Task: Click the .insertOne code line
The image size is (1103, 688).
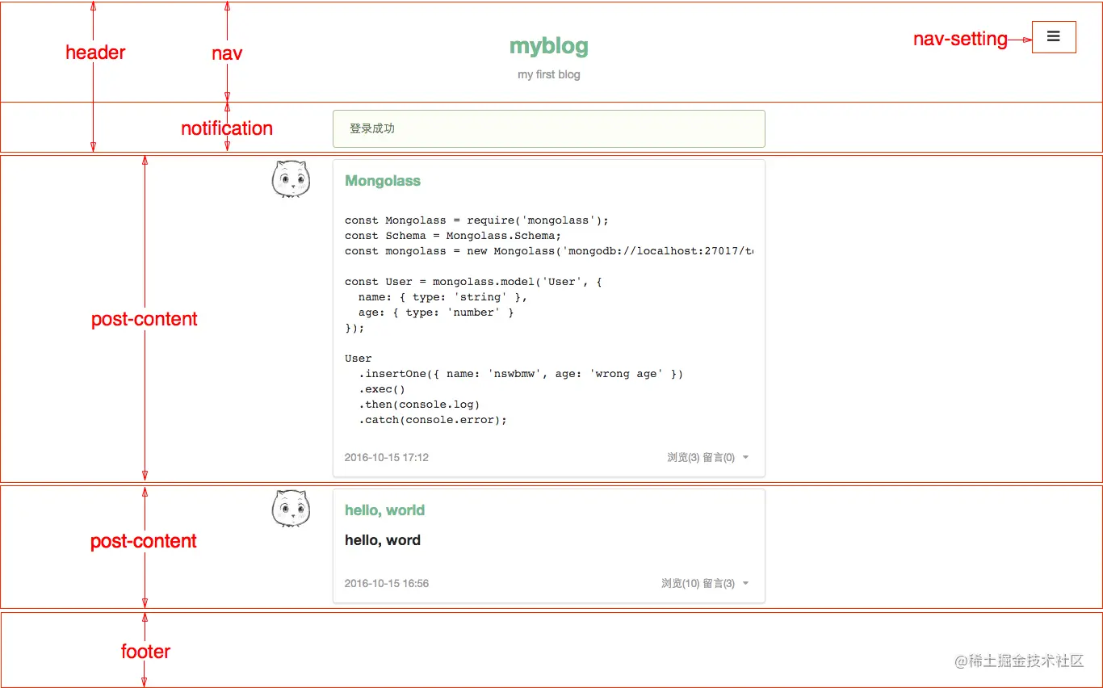Action: (x=521, y=374)
